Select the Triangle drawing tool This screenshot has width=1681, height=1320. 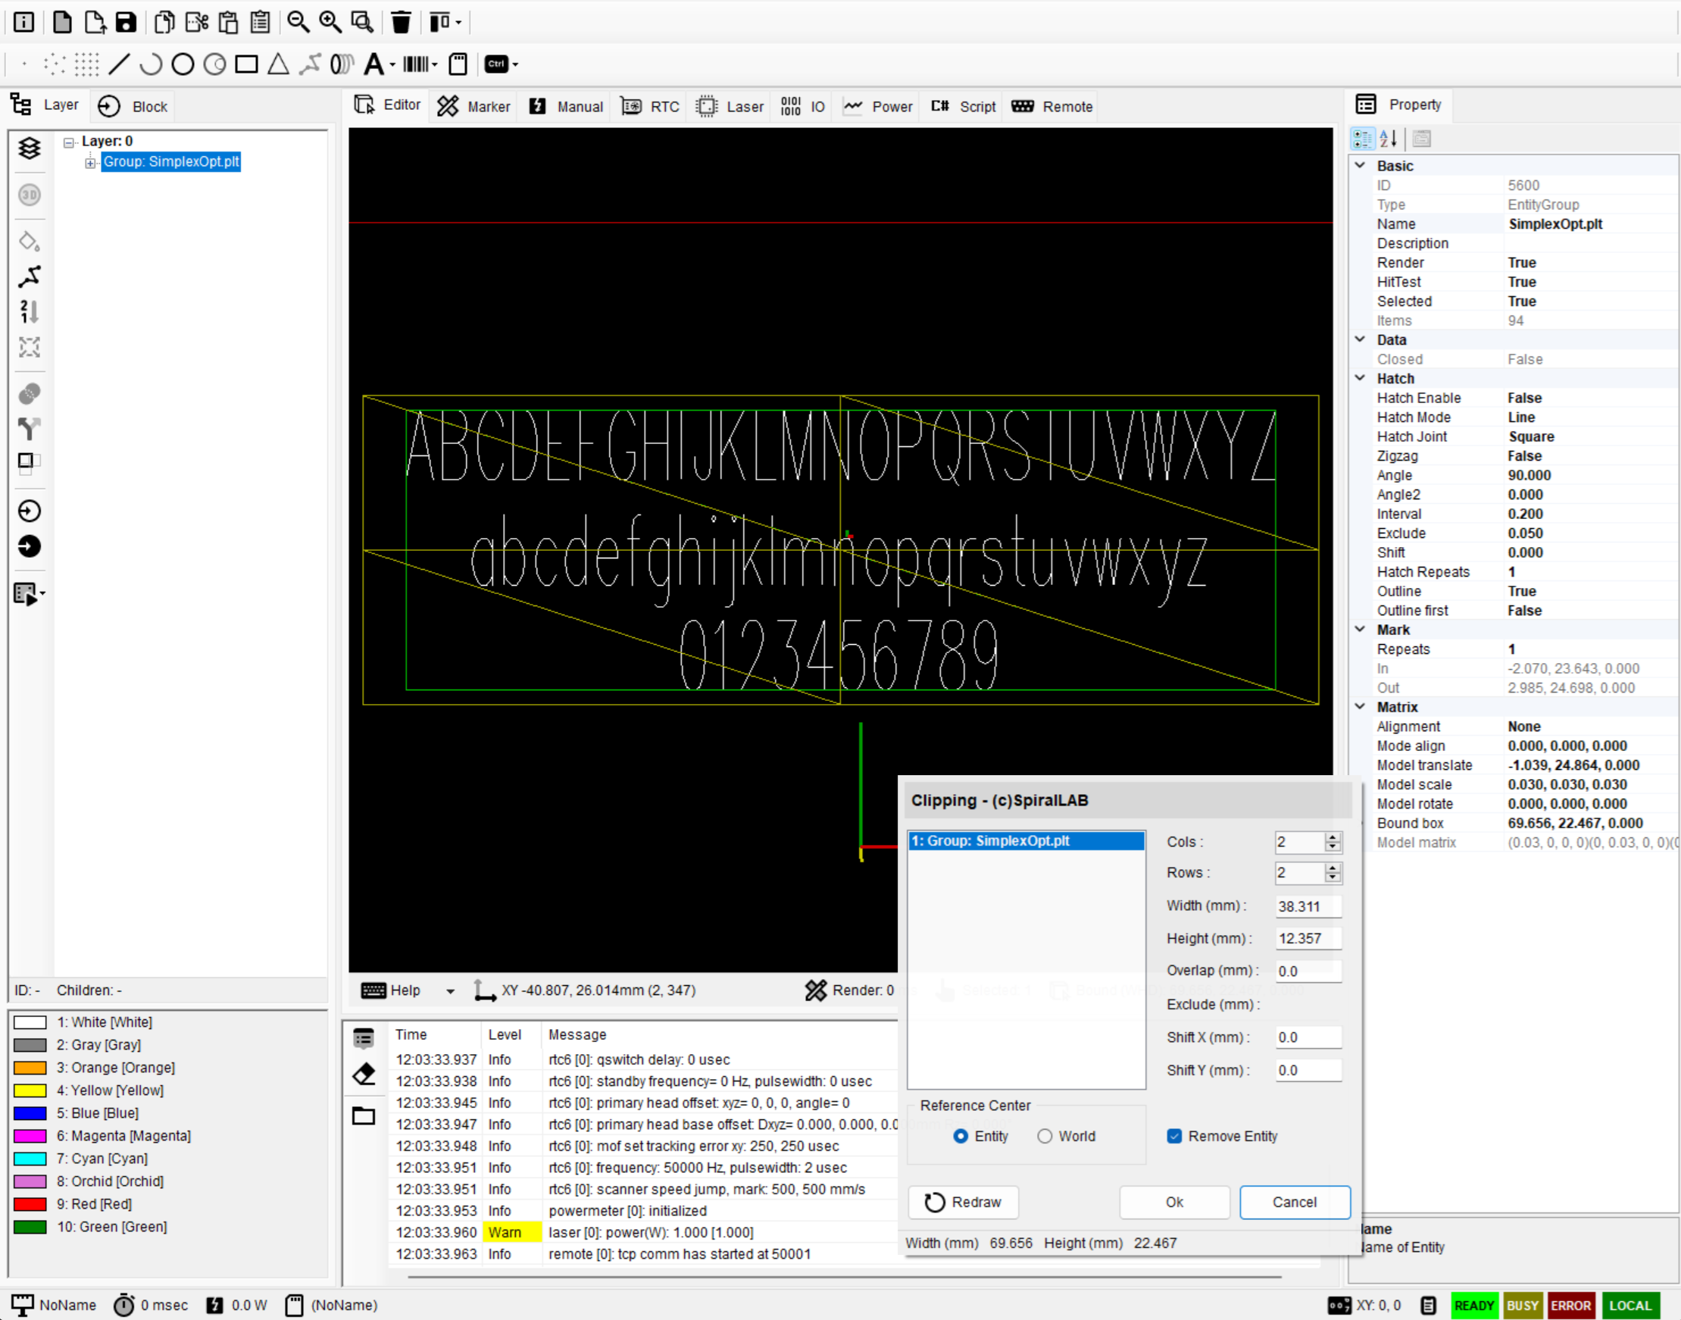coord(278,64)
